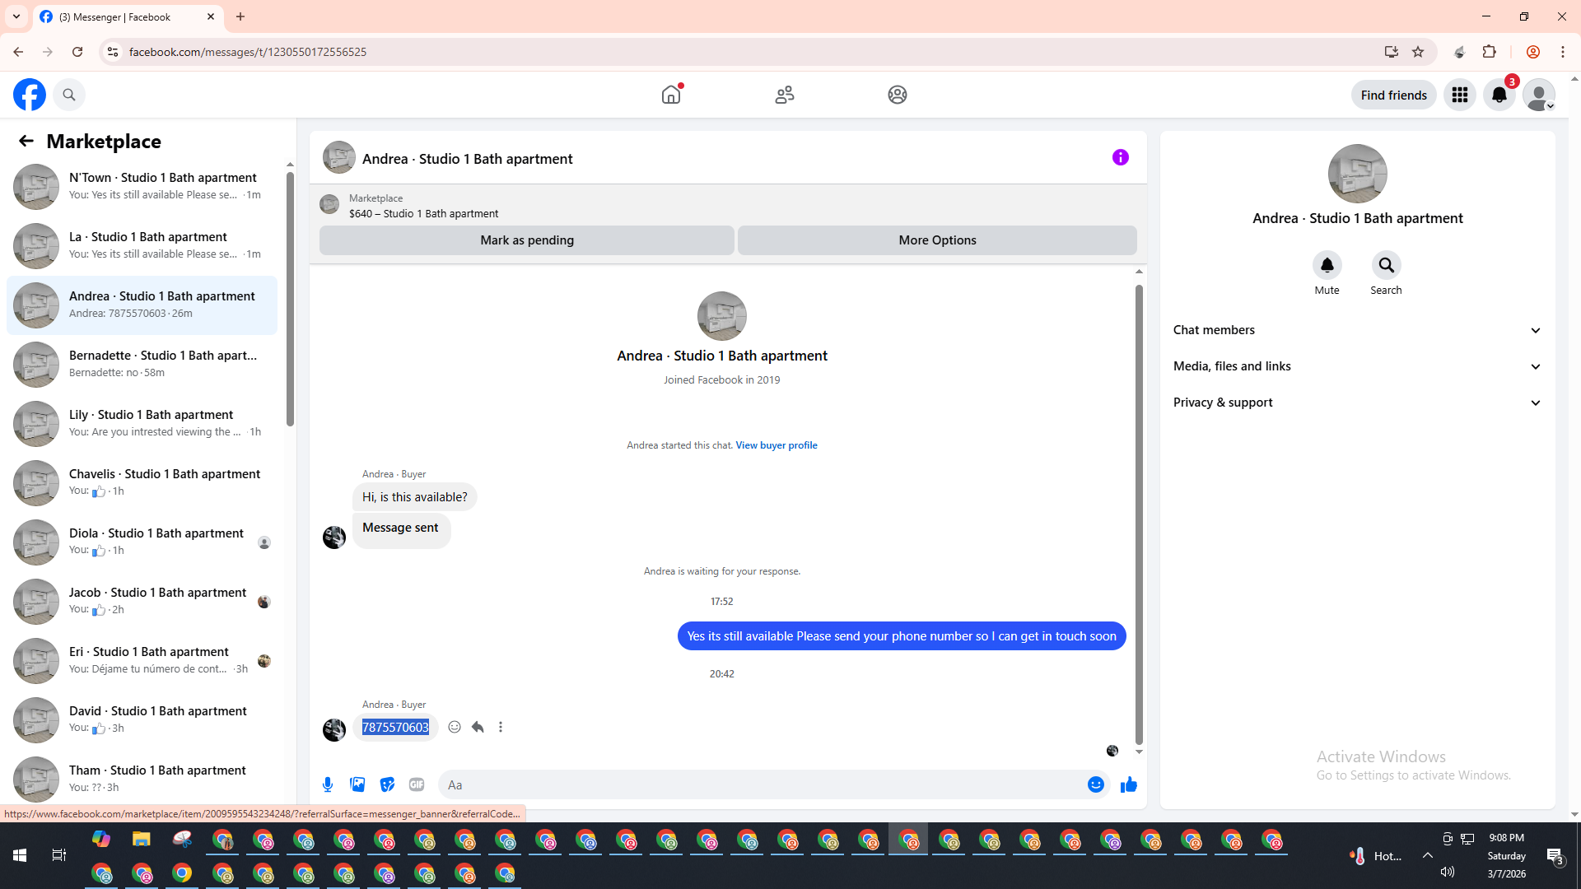The image size is (1581, 889).
Task: Open the Jacob Studio 1 Bath chat
Action: pyautogui.click(x=142, y=601)
